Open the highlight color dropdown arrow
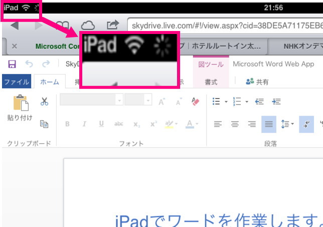Viewport: 323px width, 227px height. coord(176,123)
